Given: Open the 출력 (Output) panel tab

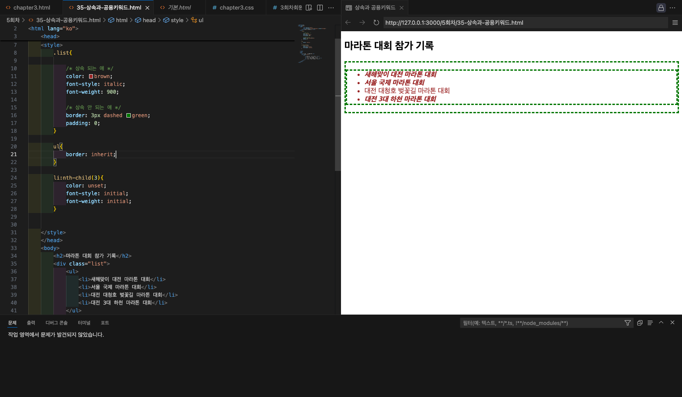Looking at the screenshot, I should pyautogui.click(x=31, y=323).
